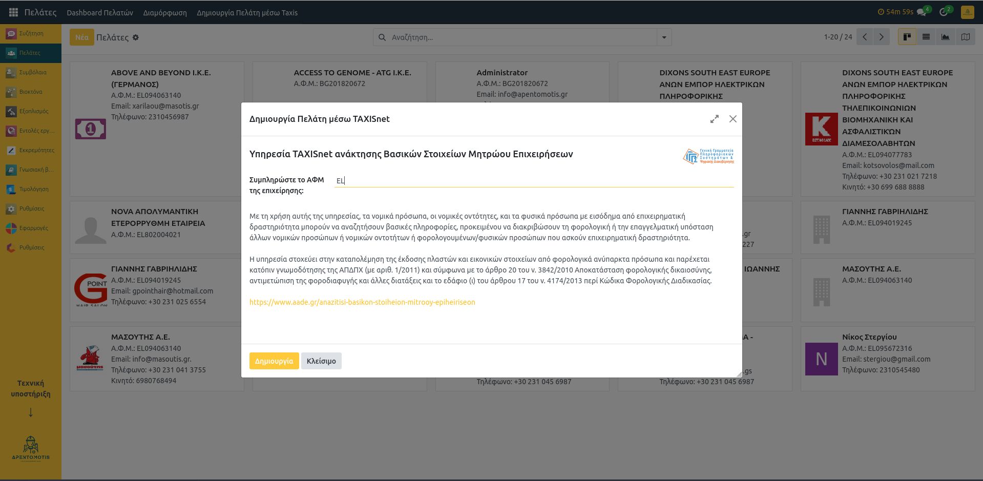Screen dimensions: 983x481
Task: Expand the TAXISnet dialog to fullscreen
Action: coord(715,119)
